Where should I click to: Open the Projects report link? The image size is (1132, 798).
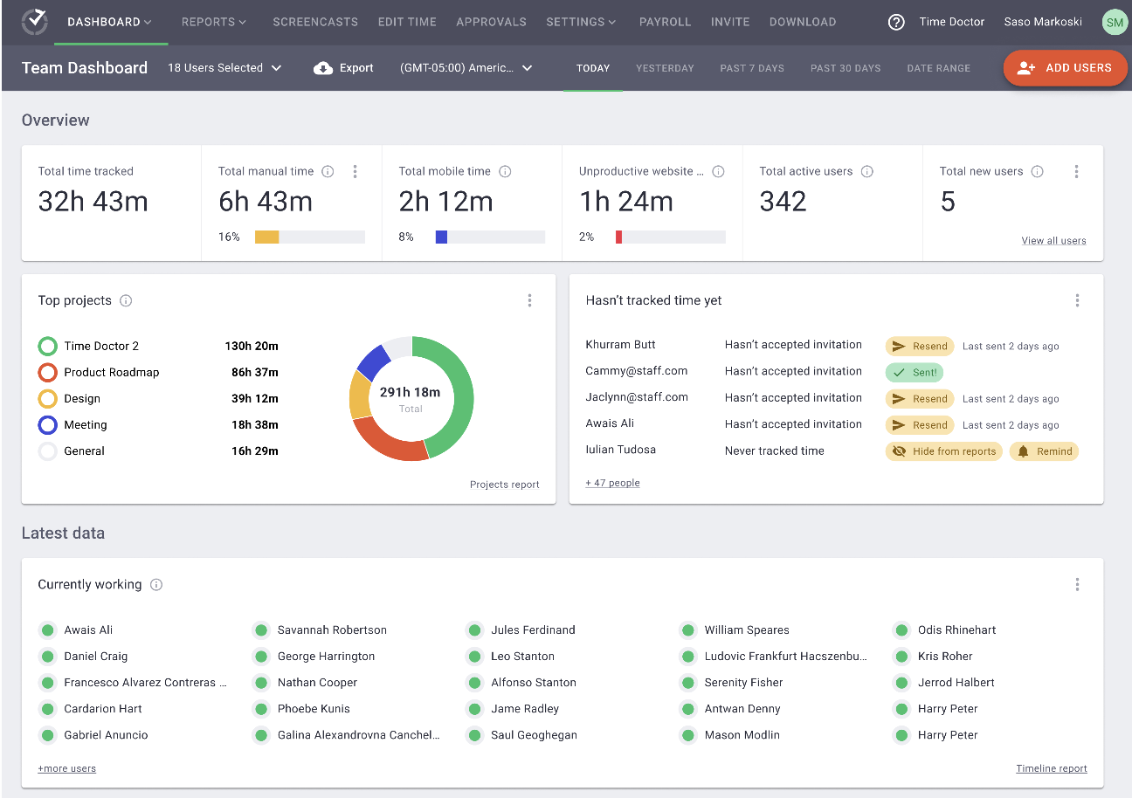(504, 484)
